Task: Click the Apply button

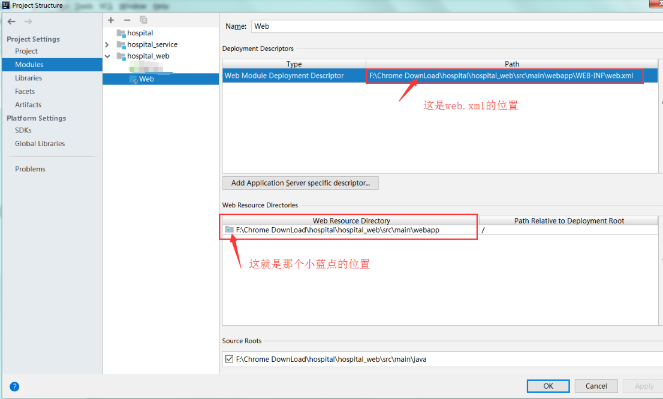Action: [644, 386]
